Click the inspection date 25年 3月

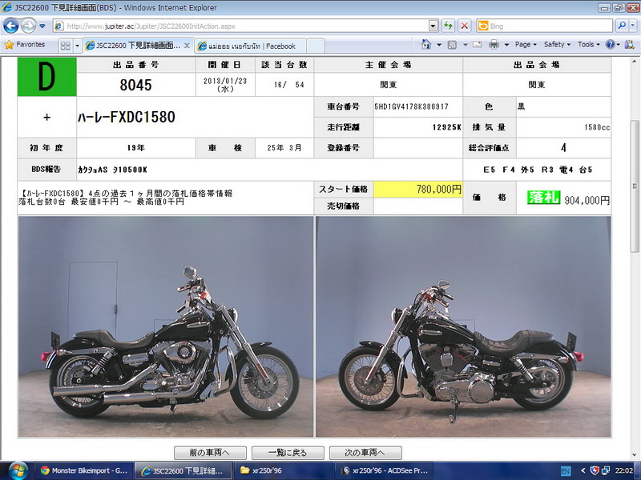[x=284, y=148]
